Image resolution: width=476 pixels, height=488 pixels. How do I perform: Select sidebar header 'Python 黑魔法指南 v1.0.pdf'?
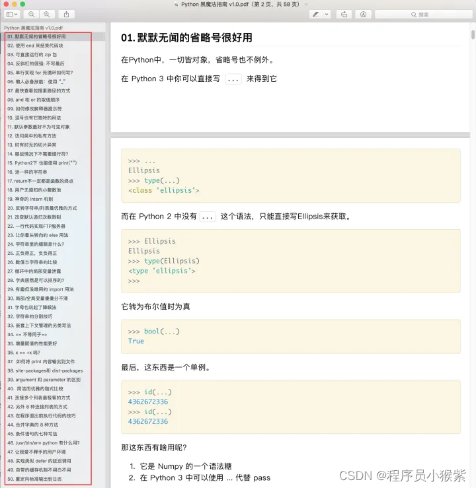34,28
